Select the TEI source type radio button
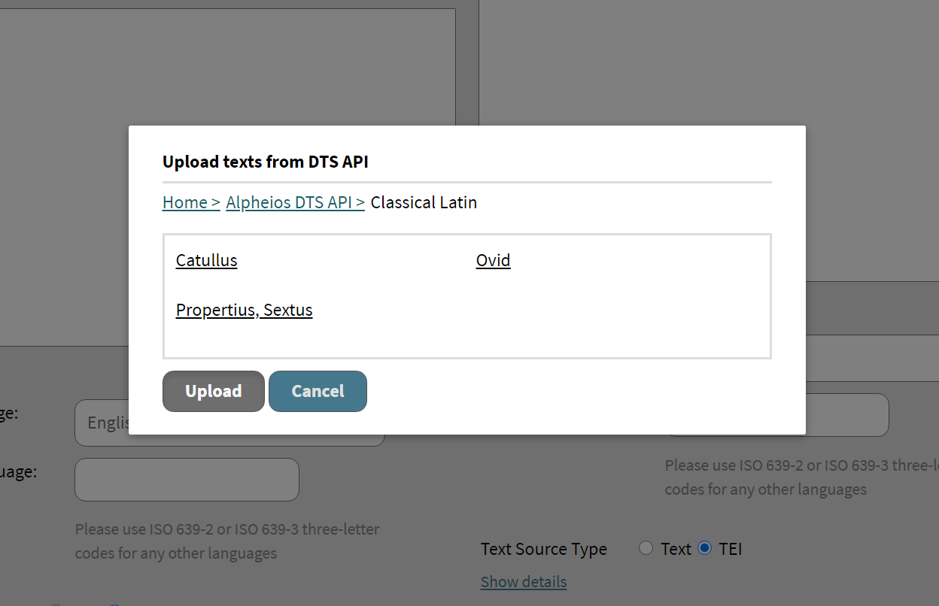 (704, 548)
